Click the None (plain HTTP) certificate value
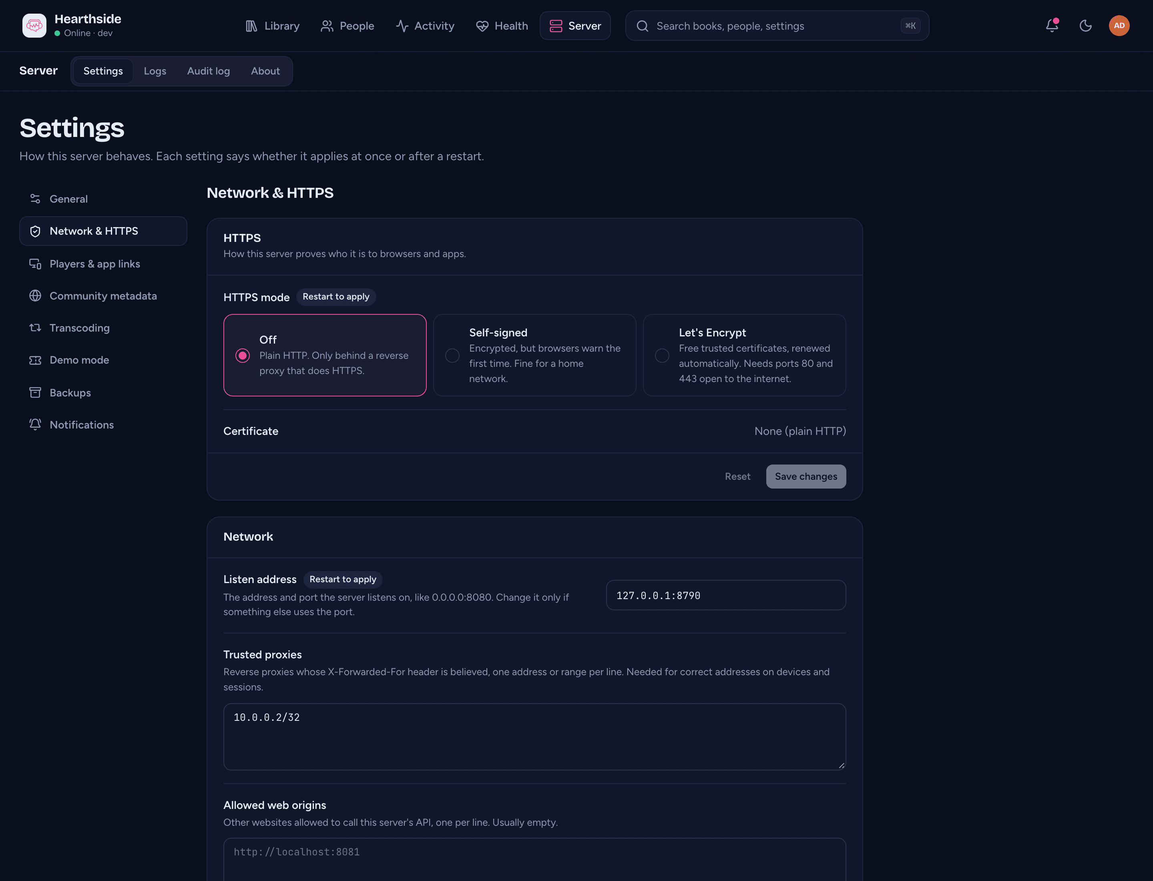Screen dimensions: 1153x881 coord(800,431)
